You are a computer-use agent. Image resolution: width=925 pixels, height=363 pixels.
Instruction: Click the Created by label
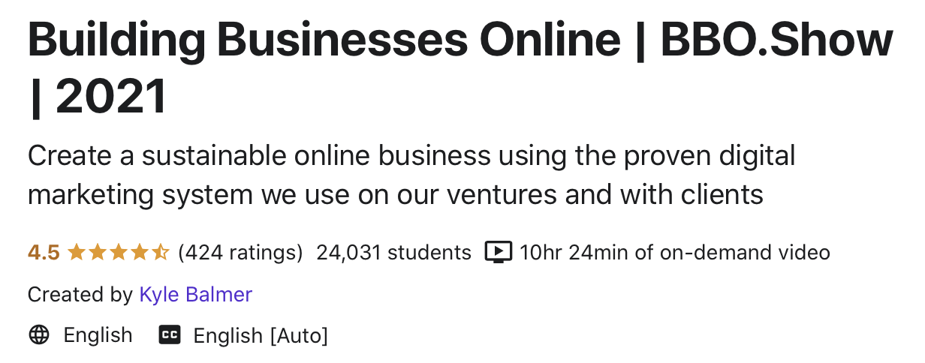tap(80, 295)
